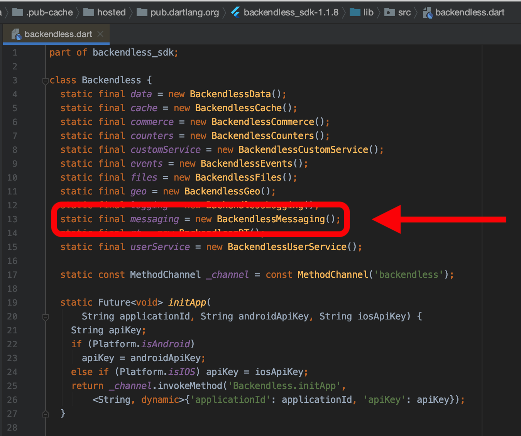
Task: Open backendless.dart breadcrumb item
Action: point(470,12)
